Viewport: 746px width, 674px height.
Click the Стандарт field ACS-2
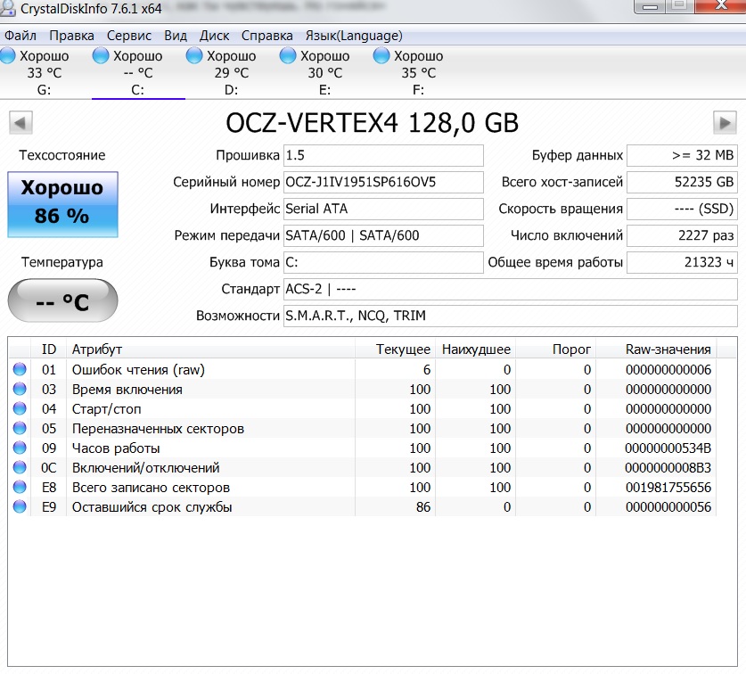point(511,289)
